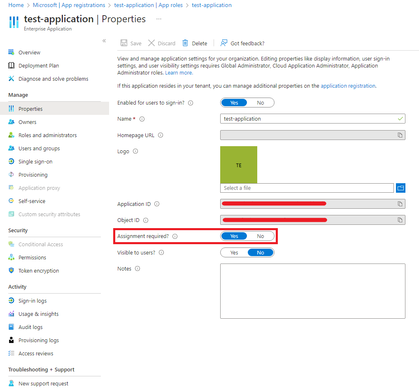The height and width of the screenshot is (392, 419).
Task: Click the New support request icon
Action: click(11, 383)
